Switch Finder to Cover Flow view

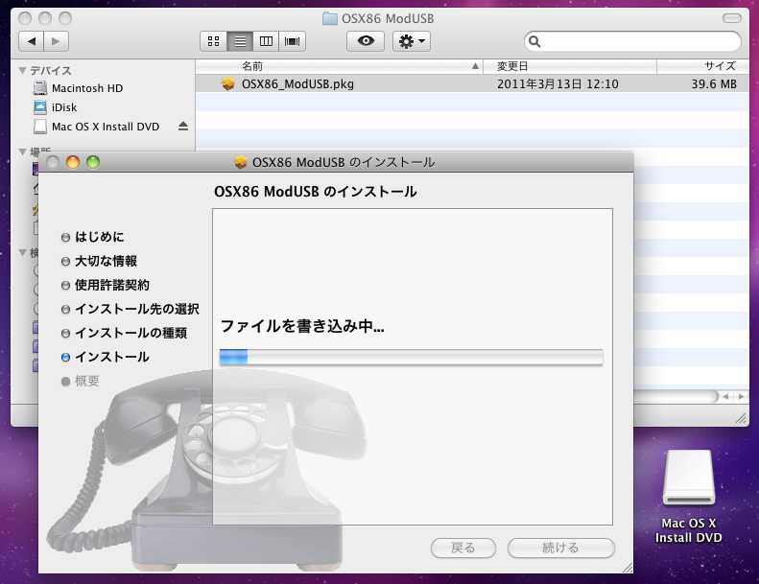[292, 41]
